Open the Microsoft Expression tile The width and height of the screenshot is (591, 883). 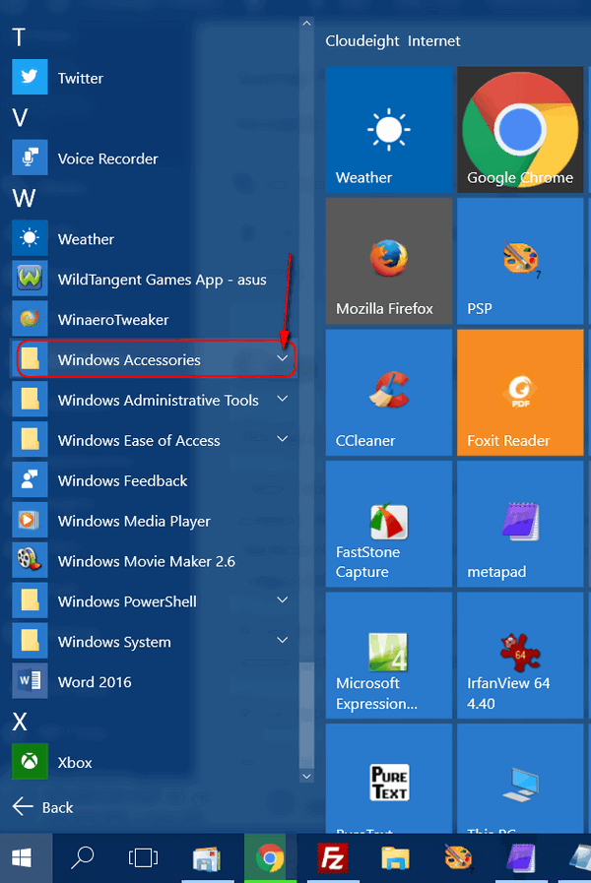click(x=389, y=656)
